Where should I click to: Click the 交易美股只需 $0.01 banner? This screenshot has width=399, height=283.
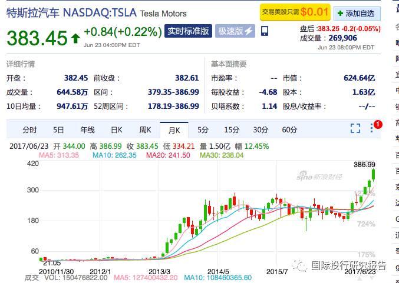click(x=295, y=12)
